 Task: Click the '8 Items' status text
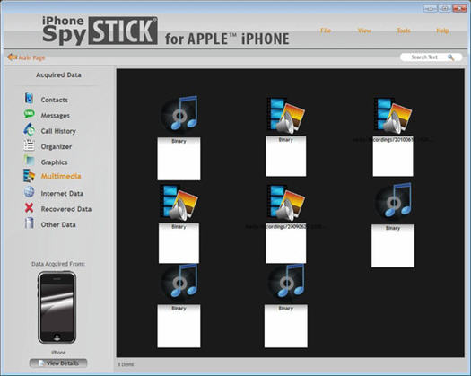coord(126,364)
